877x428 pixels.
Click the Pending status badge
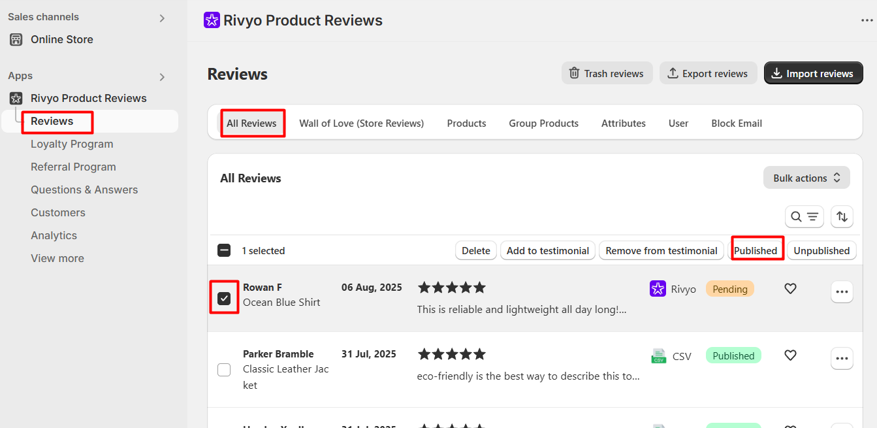pos(730,289)
